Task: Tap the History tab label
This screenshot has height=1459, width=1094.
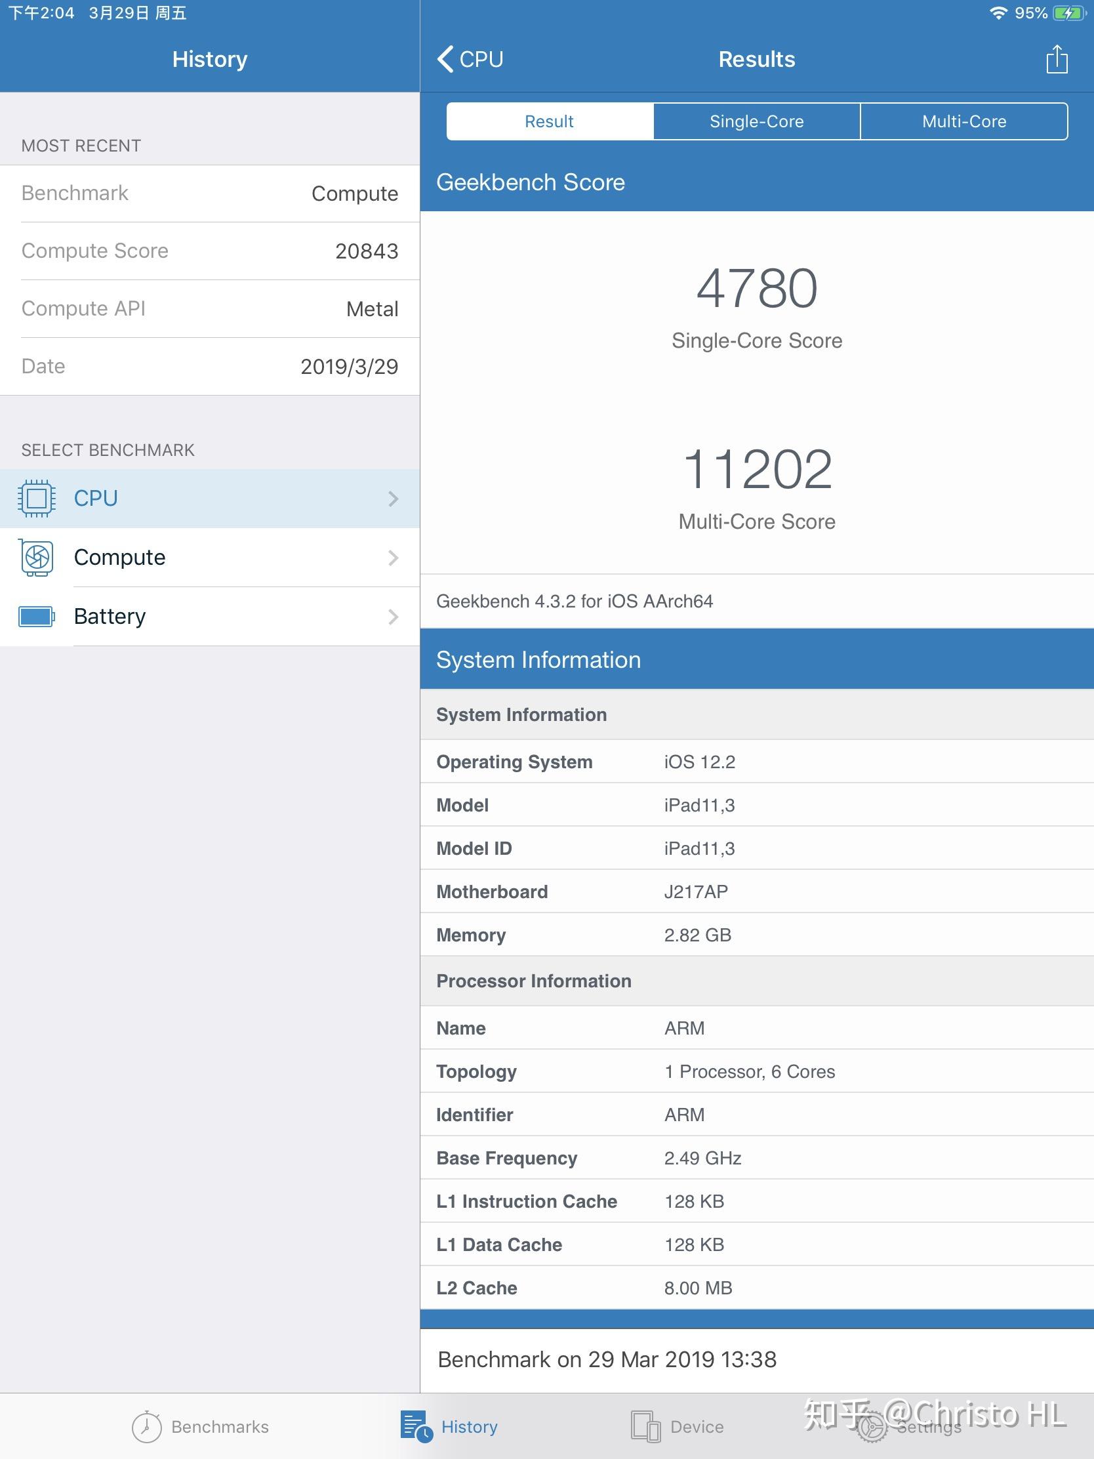Action: point(469,1427)
